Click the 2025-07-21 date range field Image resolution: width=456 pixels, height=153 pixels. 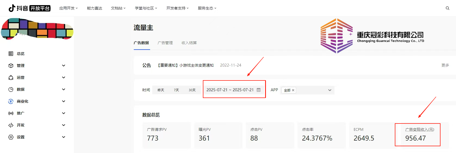pyautogui.click(x=234, y=90)
